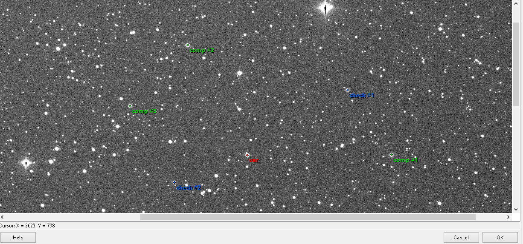Click the horizontal scrollbar left arrow
Screen dimensions: 523x244
(3, 217)
